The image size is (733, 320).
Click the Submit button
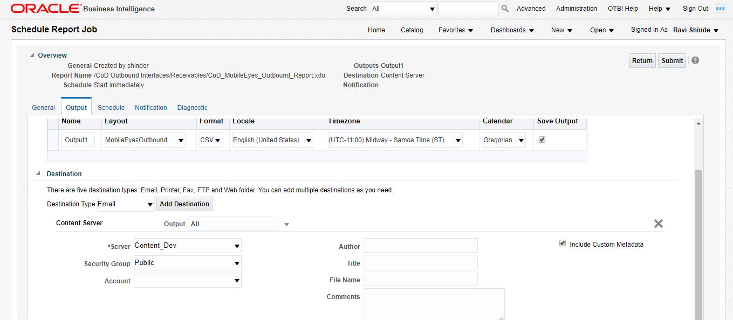(x=672, y=61)
